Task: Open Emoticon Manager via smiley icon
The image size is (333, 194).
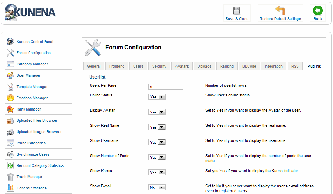Action: pos(11,98)
